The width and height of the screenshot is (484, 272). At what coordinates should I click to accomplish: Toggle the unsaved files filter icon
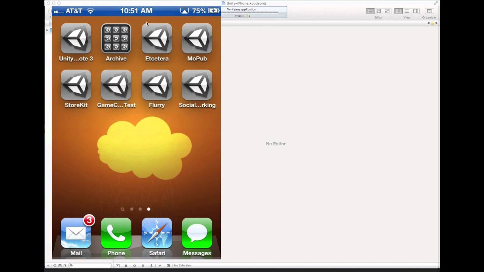point(65,266)
